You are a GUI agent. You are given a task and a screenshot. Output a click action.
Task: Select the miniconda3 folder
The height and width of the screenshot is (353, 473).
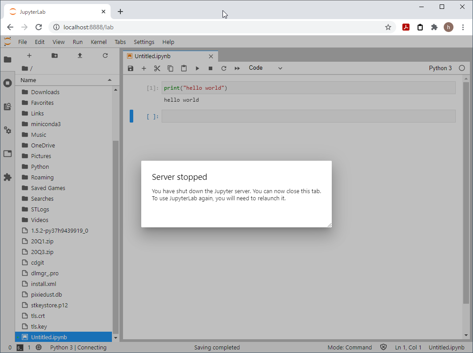pos(64,124)
